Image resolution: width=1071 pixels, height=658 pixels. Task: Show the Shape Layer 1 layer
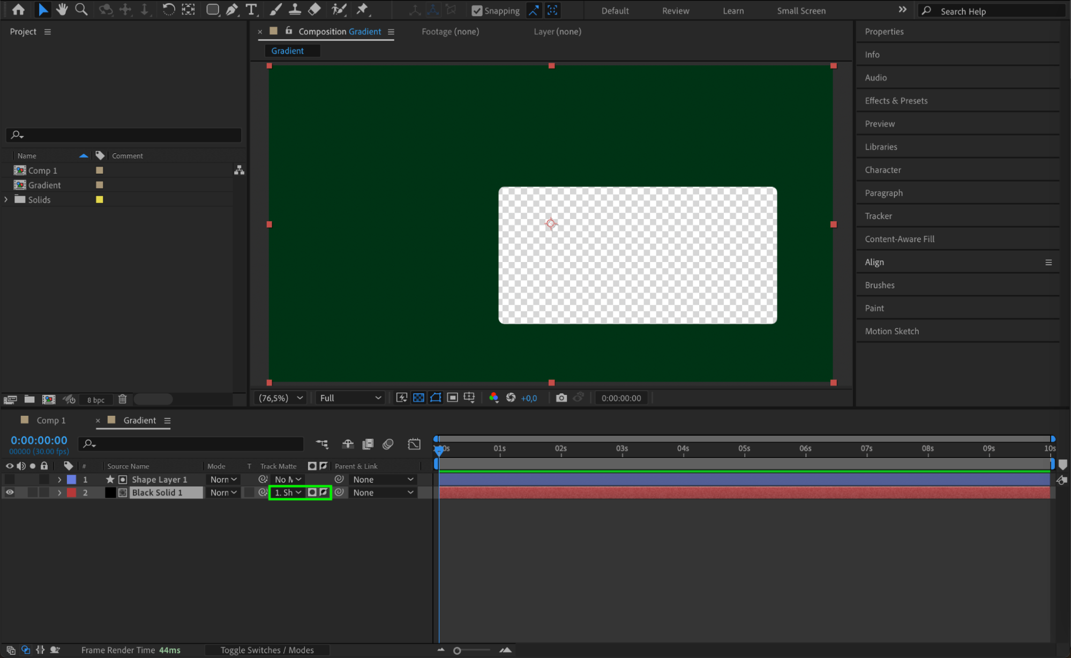click(x=10, y=480)
